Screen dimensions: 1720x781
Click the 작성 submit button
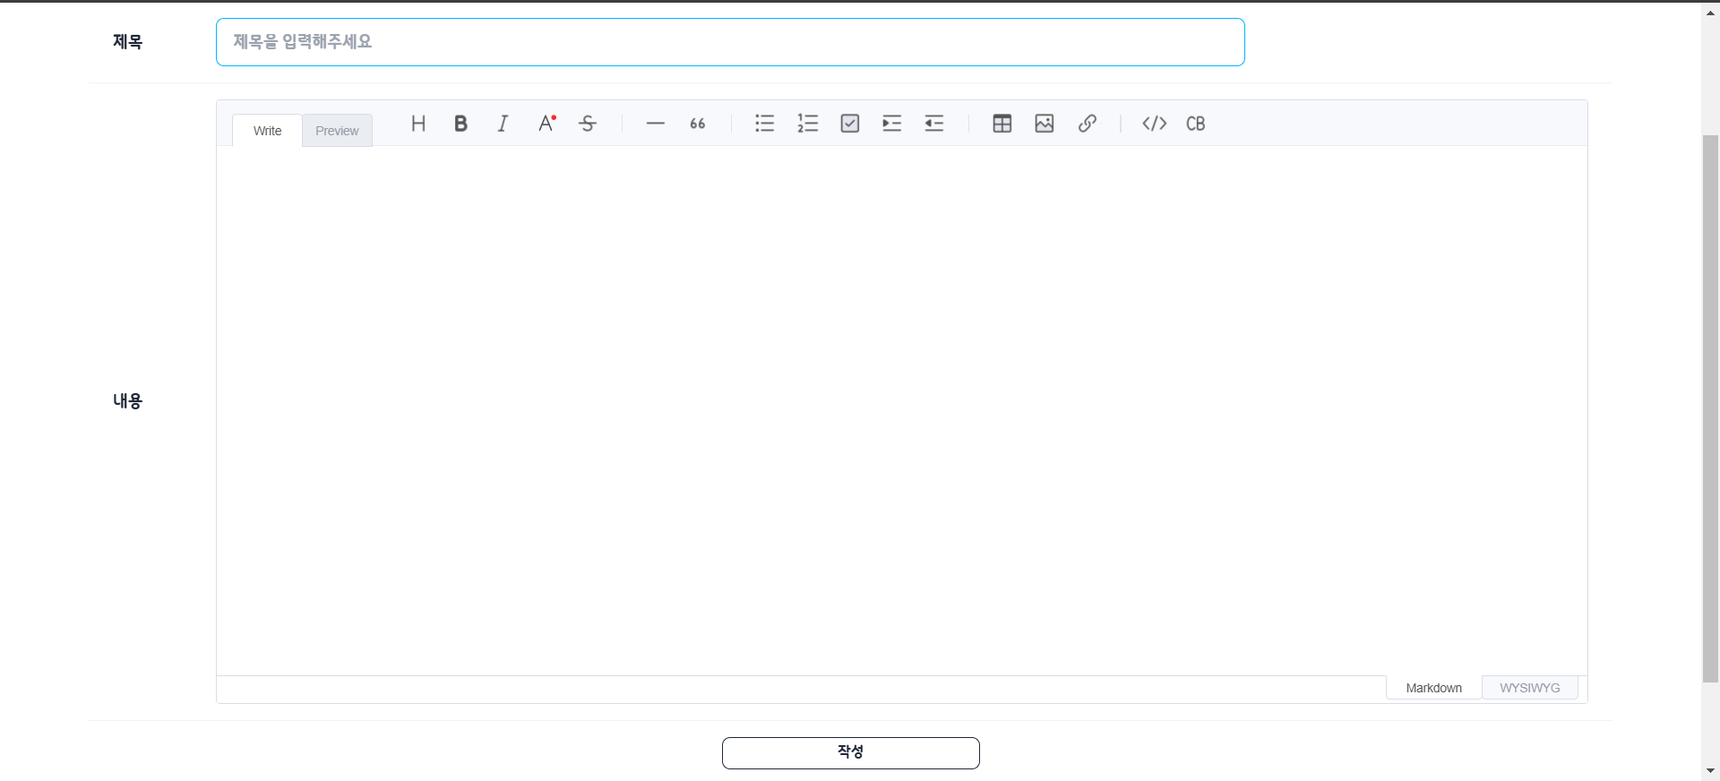click(x=851, y=752)
